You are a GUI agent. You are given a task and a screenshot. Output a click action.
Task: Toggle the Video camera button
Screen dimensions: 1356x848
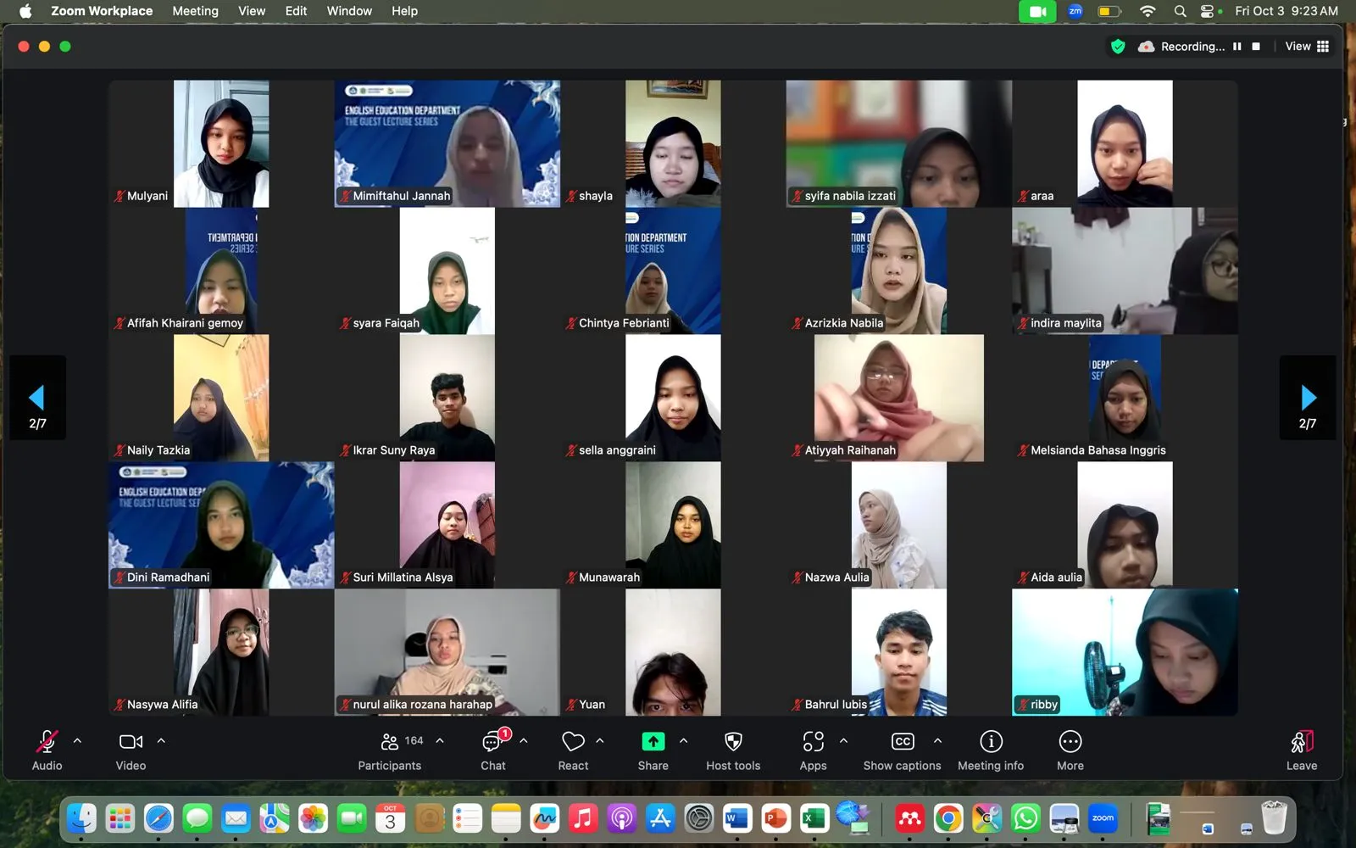point(131,742)
